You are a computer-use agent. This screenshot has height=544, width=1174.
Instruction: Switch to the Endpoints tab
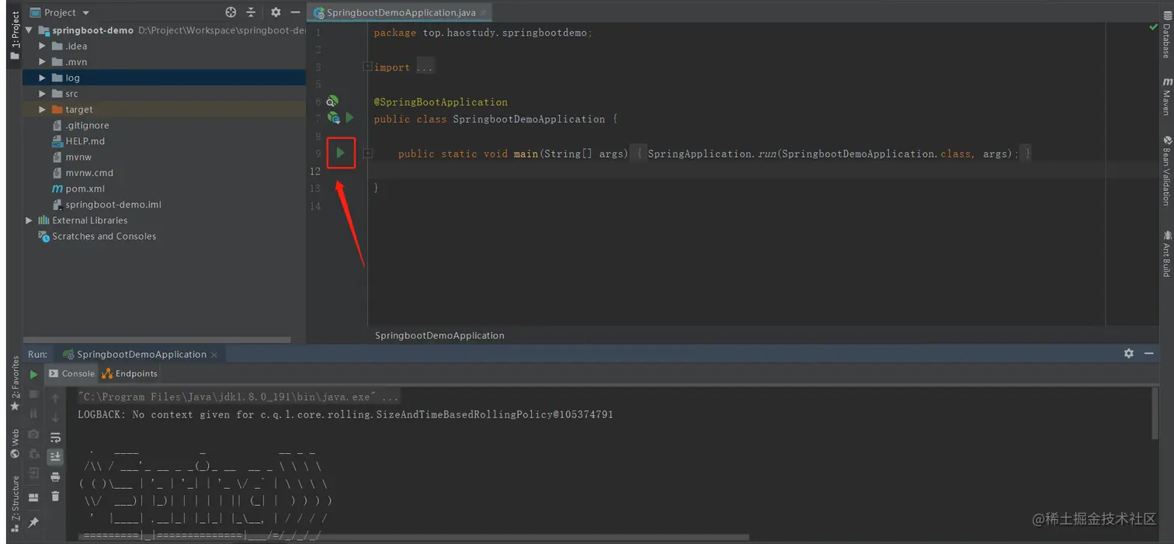(130, 373)
